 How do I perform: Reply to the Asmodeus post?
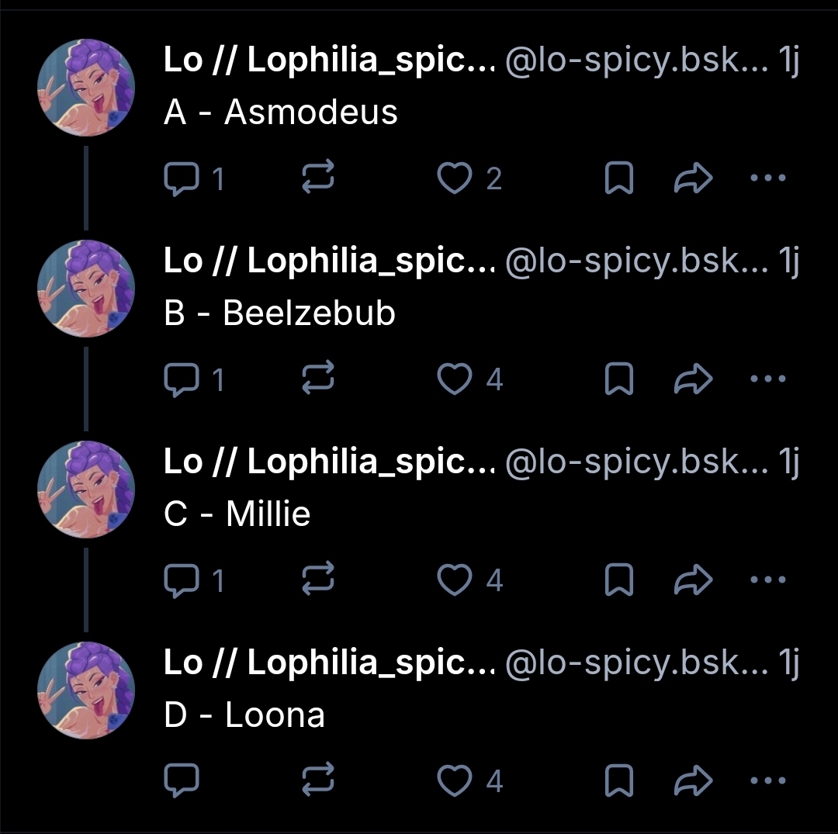pos(182,179)
